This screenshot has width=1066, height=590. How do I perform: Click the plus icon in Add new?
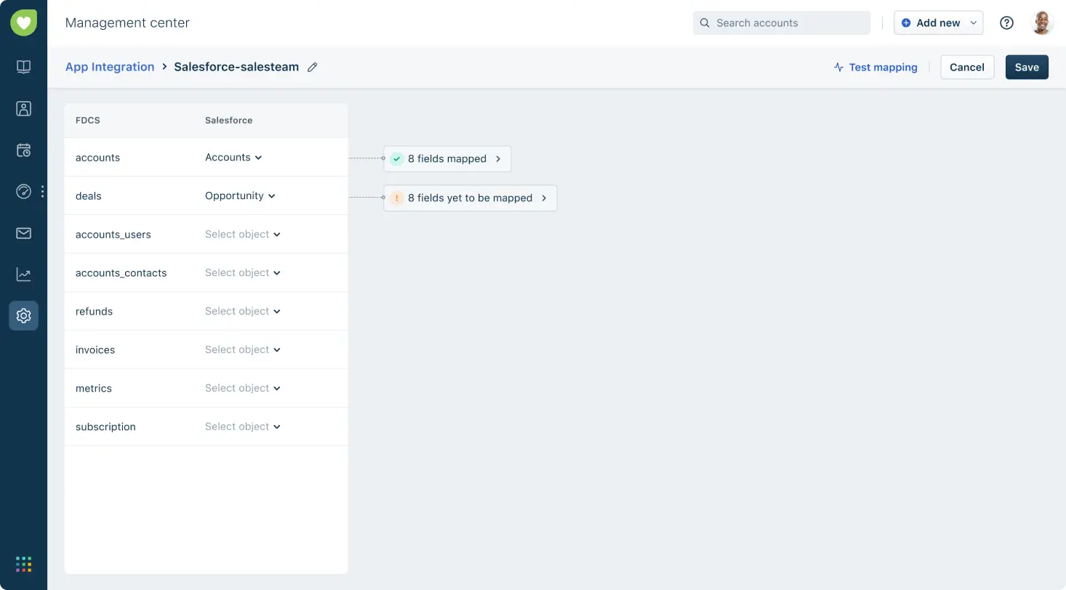pyautogui.click(x=906, y=23)
